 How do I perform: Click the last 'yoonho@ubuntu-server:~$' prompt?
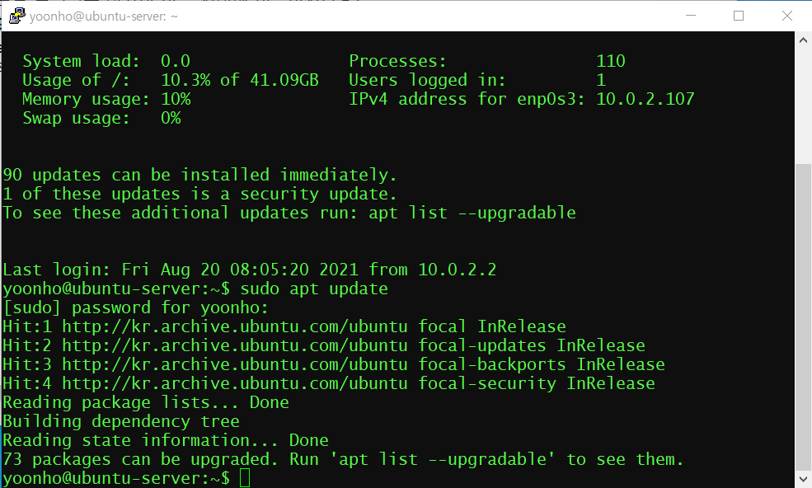[x=116, y=478]
